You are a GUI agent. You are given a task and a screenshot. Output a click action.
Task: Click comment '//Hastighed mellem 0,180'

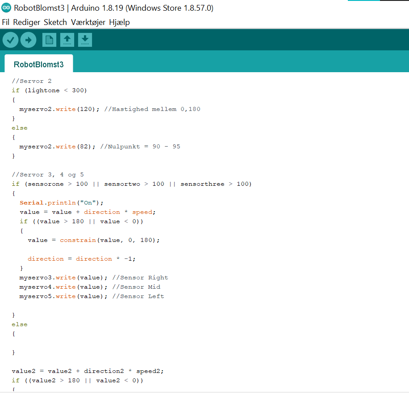[x=152, y=109]
